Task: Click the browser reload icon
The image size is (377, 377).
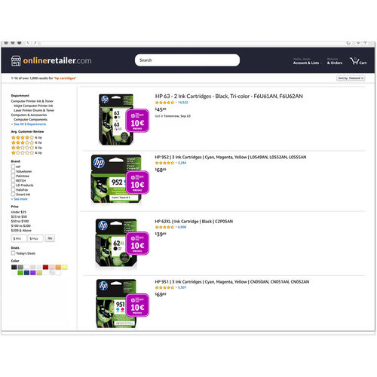Action: point(348,43)
